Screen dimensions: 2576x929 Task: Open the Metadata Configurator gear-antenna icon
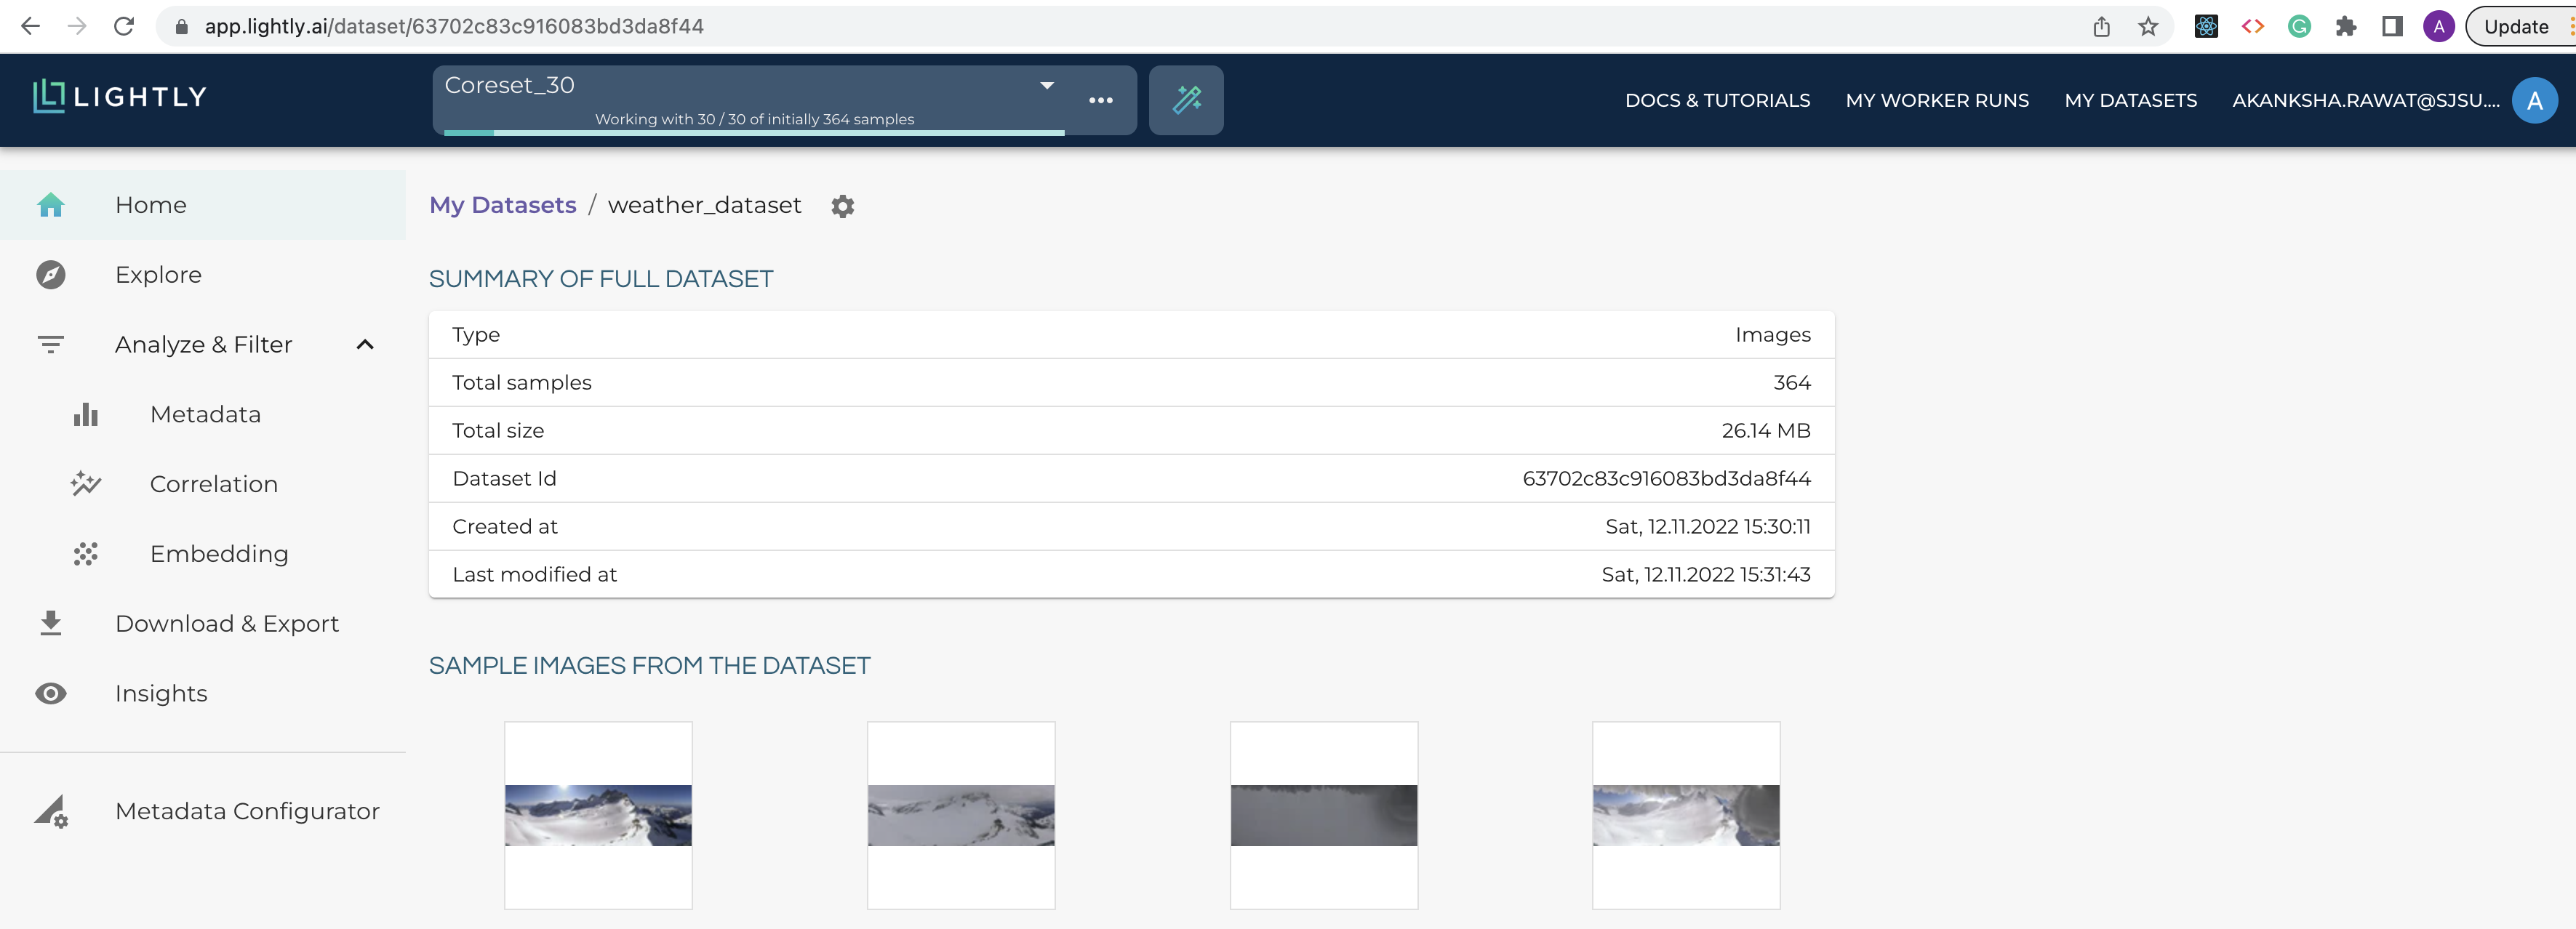click(50, 812)
